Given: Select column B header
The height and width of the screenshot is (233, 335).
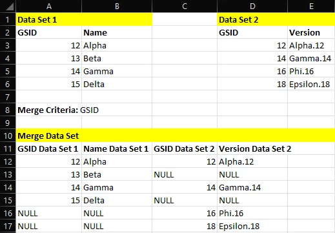Looking at the screenshot, I should pyautogui.click(x=117, y=6).
